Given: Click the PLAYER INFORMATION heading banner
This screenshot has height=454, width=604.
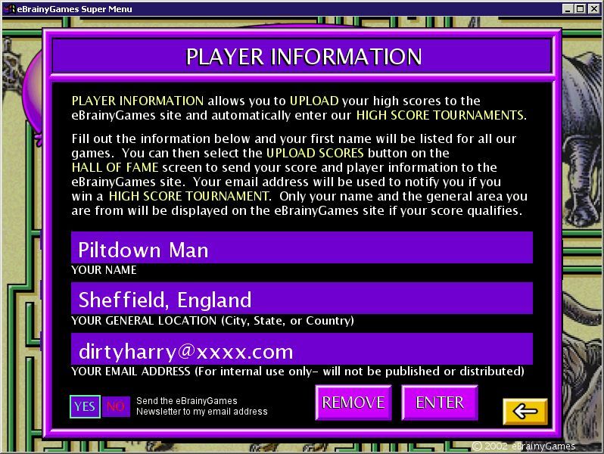Looking at the screenshot, I should click(x=303, y=56).
